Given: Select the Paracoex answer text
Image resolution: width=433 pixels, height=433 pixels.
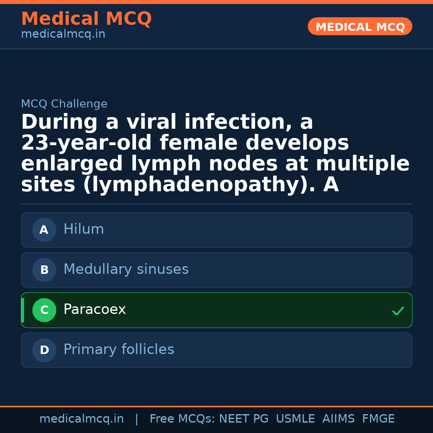Looking at the screenshot, I should point(95,310).
